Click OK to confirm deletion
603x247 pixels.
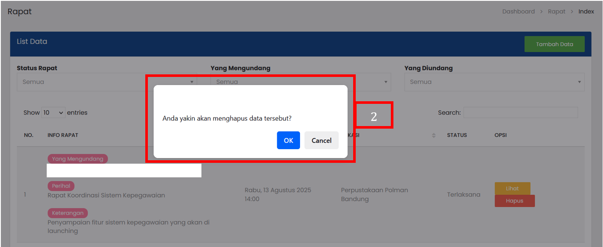[288, 140]
